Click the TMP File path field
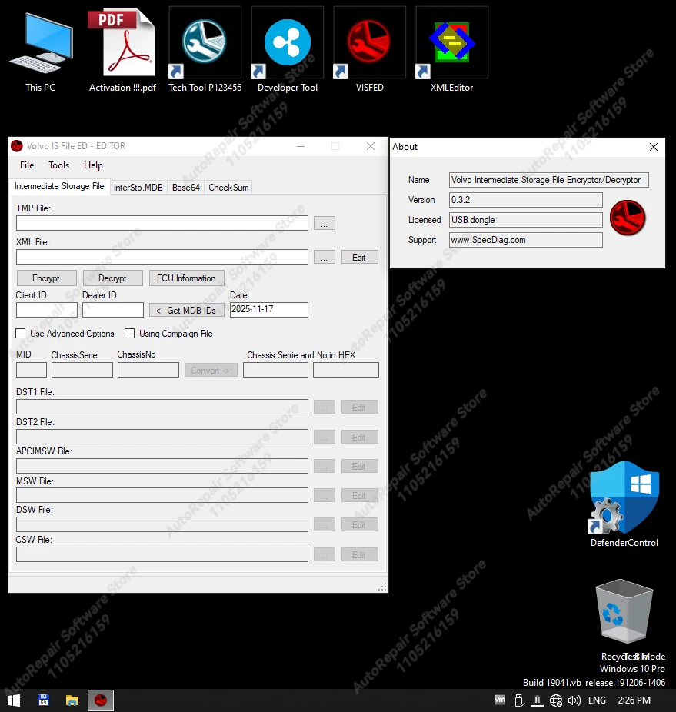This screenshot has width=676, height=712. (162, 223)
